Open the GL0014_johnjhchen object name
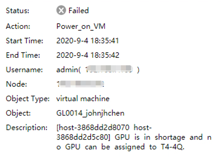 [90, 113]
